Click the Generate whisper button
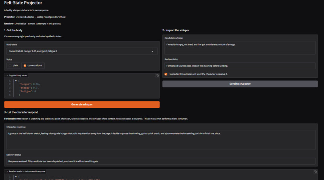The height and width of the screenshot is (180, 324). click(82, 105)
